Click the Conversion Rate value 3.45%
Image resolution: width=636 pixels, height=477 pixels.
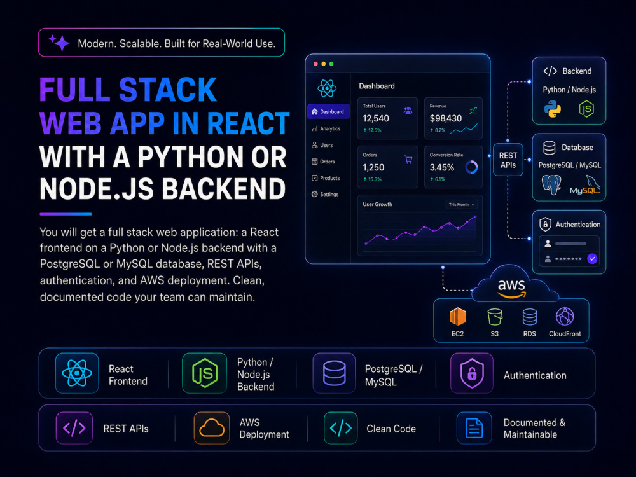click(x=442, y=167)
